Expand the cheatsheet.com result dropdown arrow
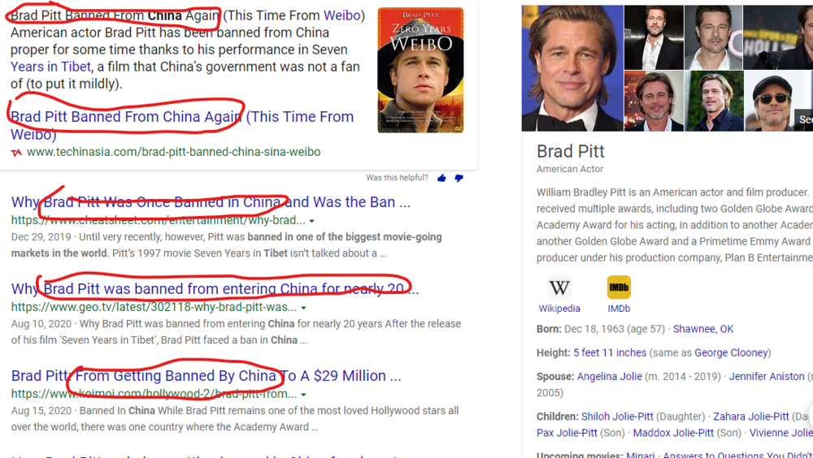813x458 pixels. tap(312, 221)
